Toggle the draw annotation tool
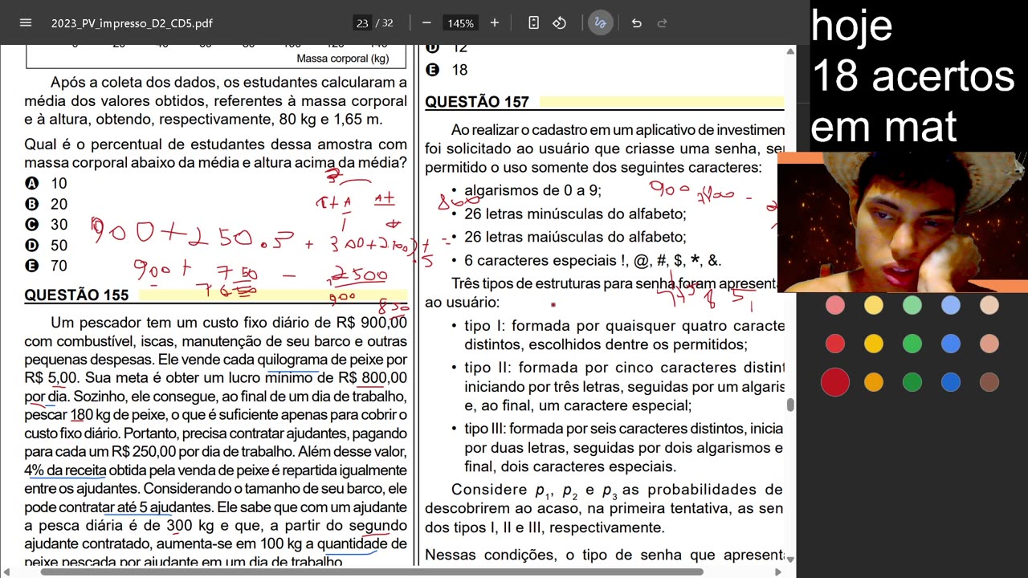The width and height of the screenshot is (1028, 578). click(x=599, y=22)
